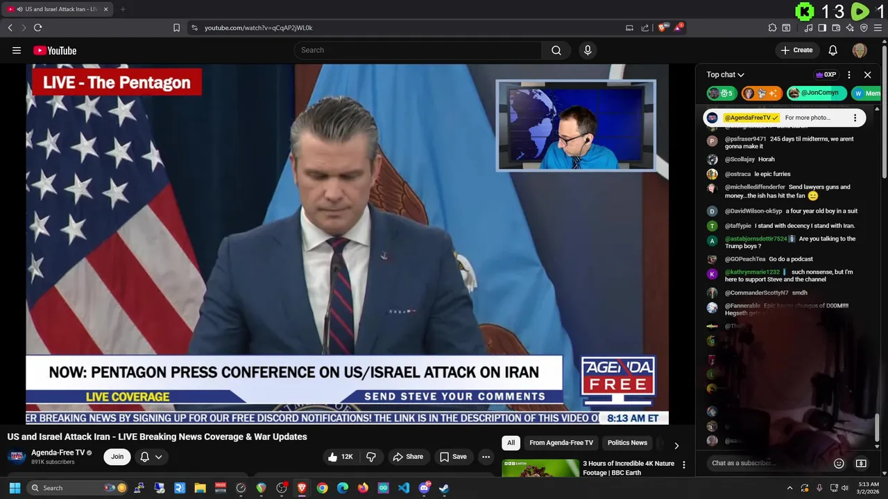Screen dimensions: 888x499
Task: Open the account avatar menu
Action: pyautogui.click(x=860, y=50)
